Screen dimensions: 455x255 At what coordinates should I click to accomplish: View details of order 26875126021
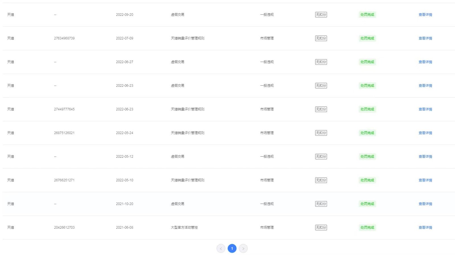point(425,133)
